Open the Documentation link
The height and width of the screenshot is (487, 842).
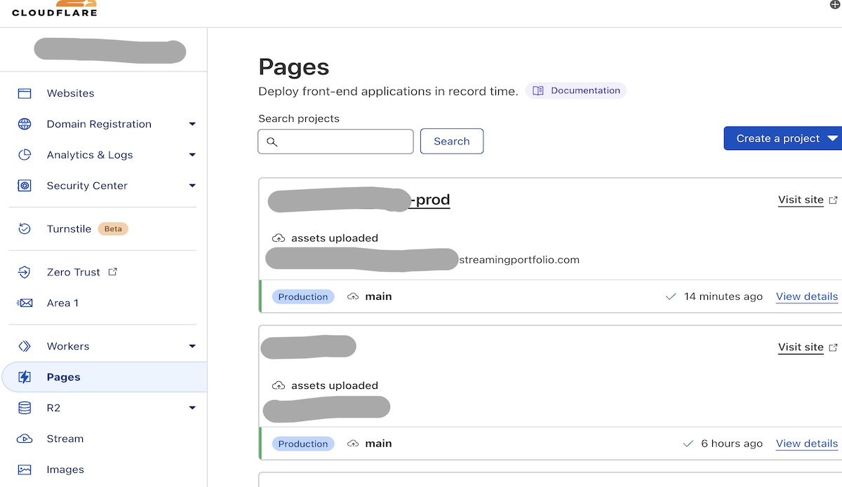tap(576, 90)
